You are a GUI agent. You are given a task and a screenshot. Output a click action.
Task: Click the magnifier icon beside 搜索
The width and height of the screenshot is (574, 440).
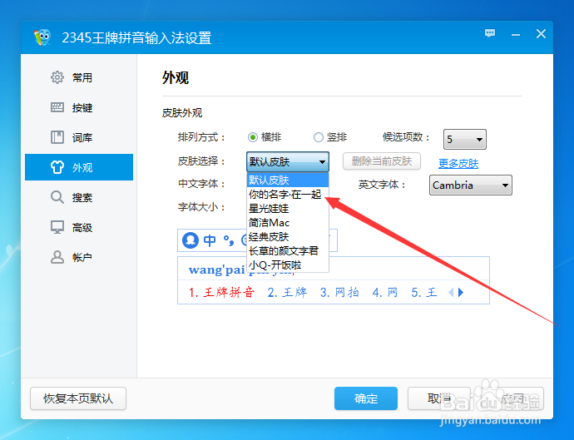tap(57, 197)
